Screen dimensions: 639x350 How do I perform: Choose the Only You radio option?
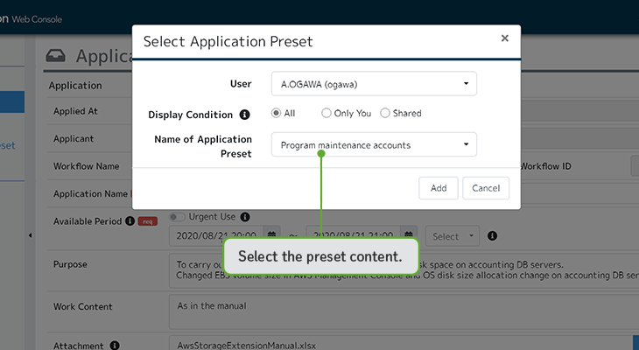coord(327,113)
